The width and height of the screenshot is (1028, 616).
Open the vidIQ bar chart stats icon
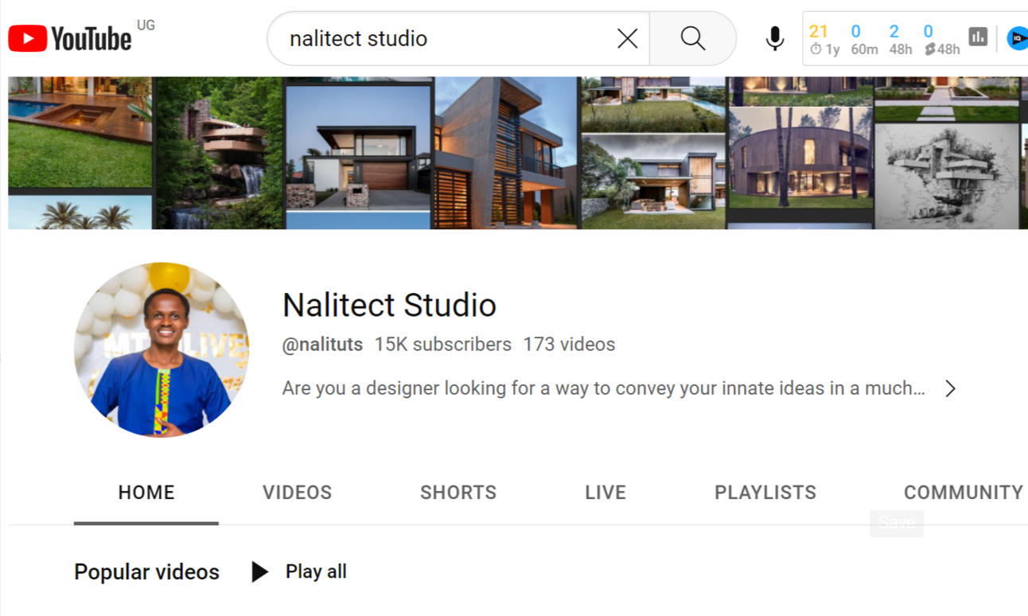977,36
